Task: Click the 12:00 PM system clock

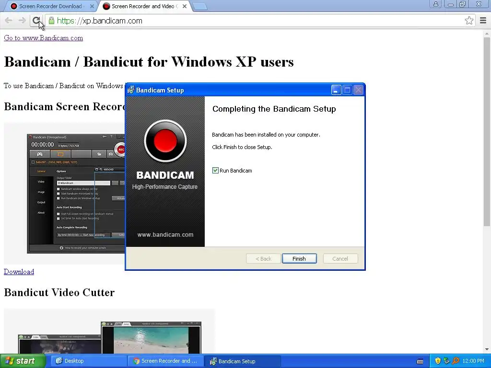Action: point(473,361)
